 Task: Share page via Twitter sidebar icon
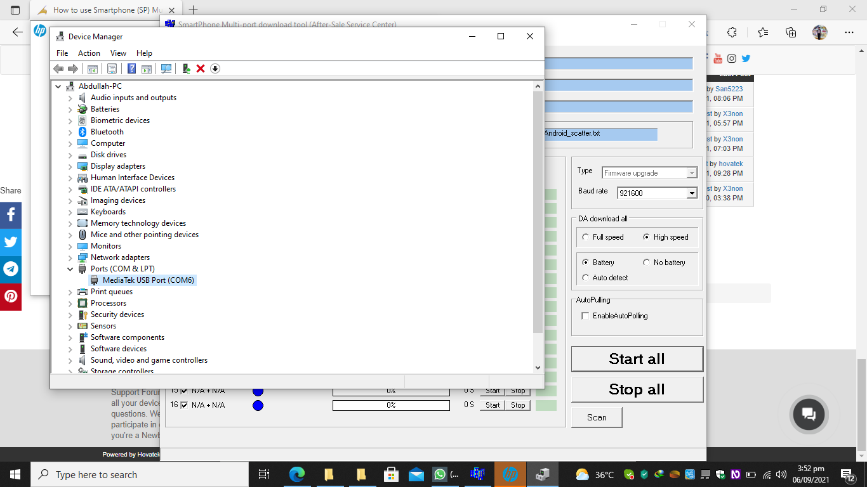click(11, 242)
